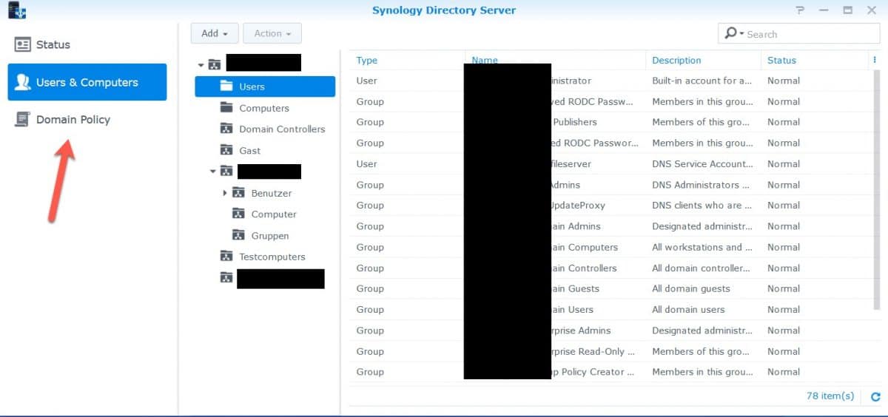Viewport: 888px width, 417px height.
Task: Select the "rprise Admins" group row
Action: click(610, 330)
